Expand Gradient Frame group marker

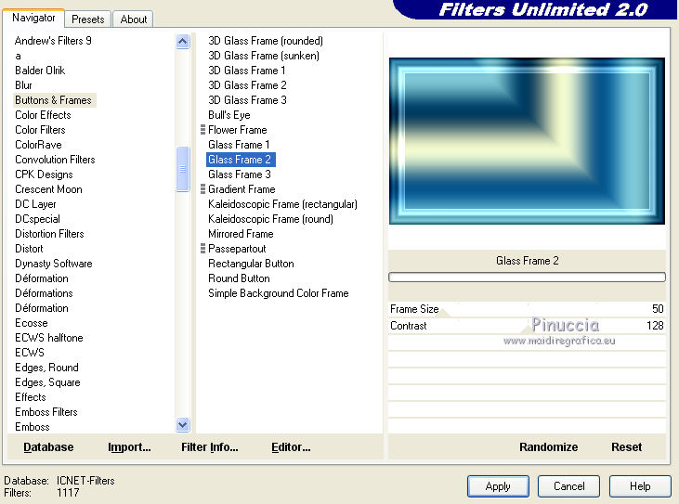(x=202, y=189)
